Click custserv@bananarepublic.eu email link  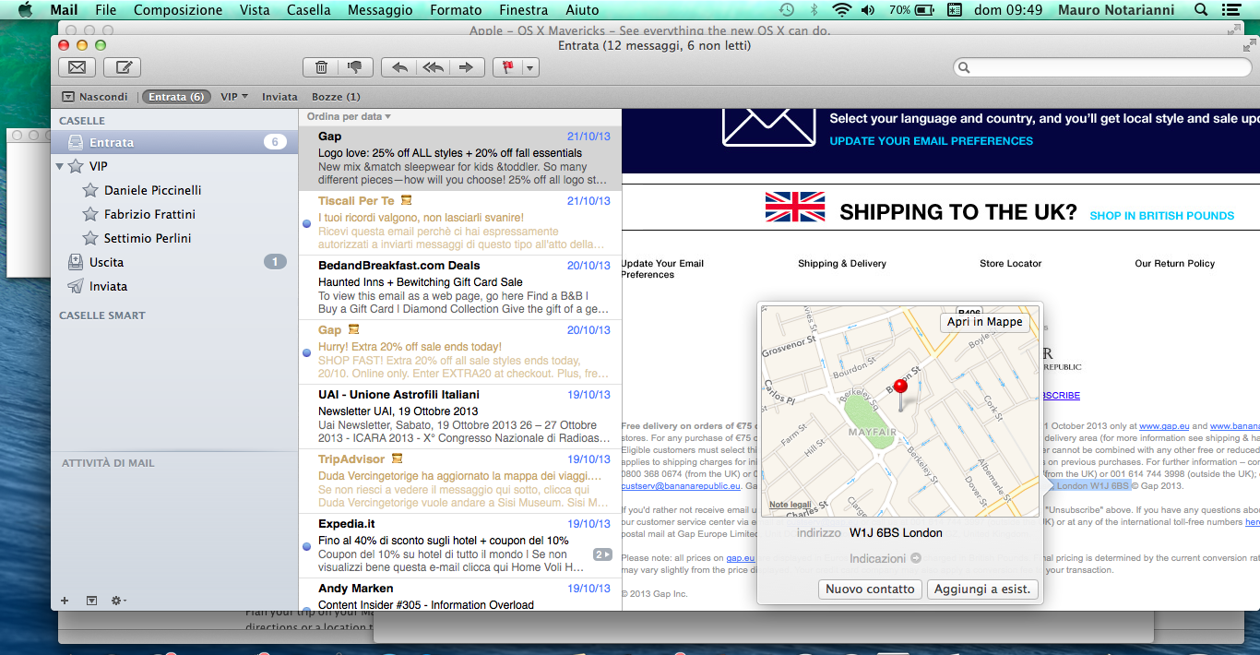pos(681,486)
